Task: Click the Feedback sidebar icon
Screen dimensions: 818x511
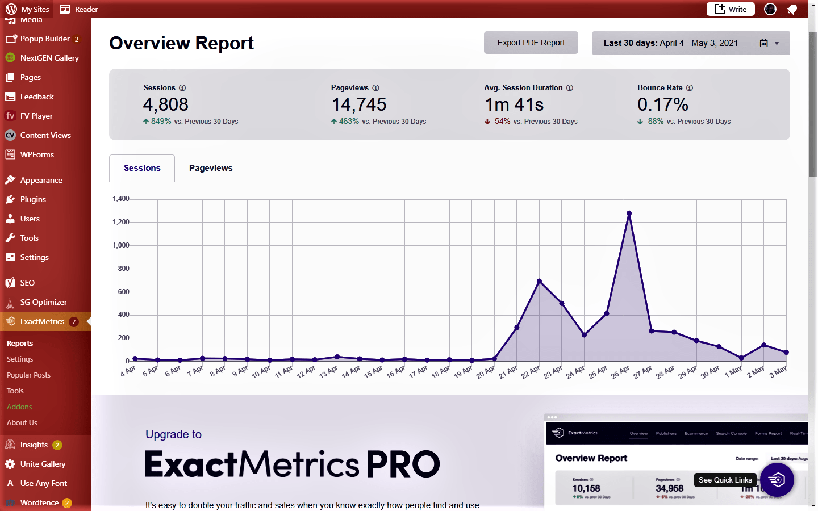Action: pyautogui.click(x=10, y=97)
